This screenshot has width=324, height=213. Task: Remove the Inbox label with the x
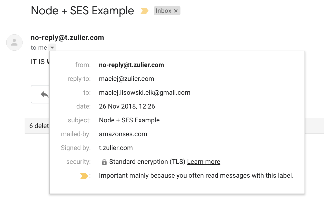pos(176,11)
